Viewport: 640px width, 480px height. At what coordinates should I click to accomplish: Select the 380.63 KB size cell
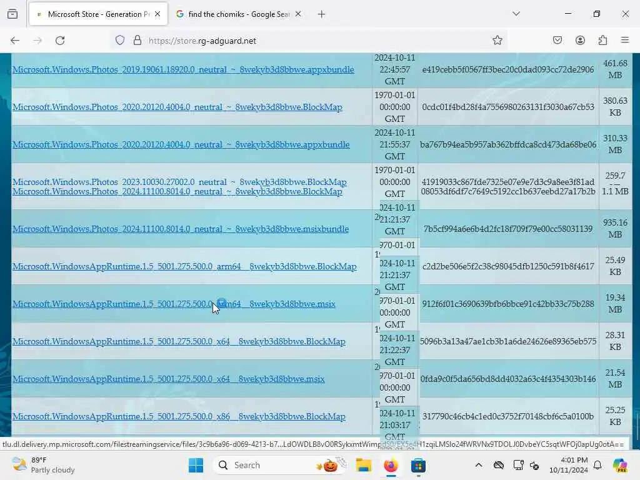click(615, 106)
